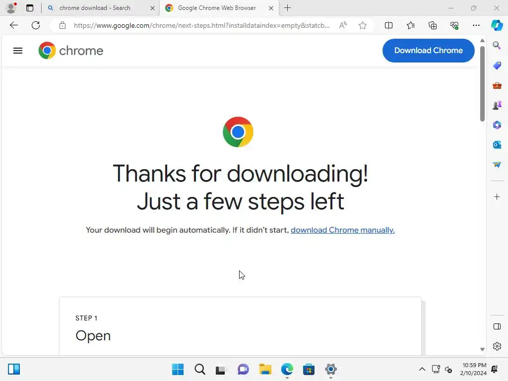The width and height of the screenshot is (508, 381).
Task: Open sidebar settings gear
Action: (x=497, y=346)
